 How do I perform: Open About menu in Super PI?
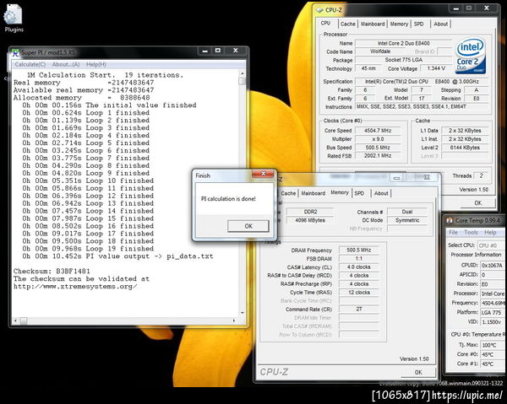(x=66, y=64)
